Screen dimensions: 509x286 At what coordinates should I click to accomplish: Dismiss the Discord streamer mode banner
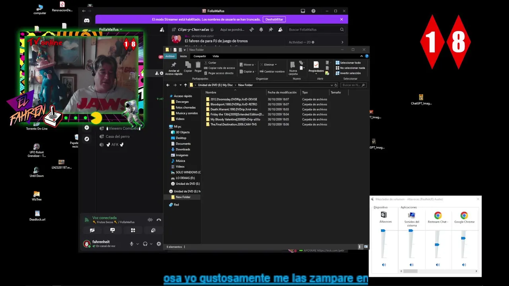[x=341, y=19]
